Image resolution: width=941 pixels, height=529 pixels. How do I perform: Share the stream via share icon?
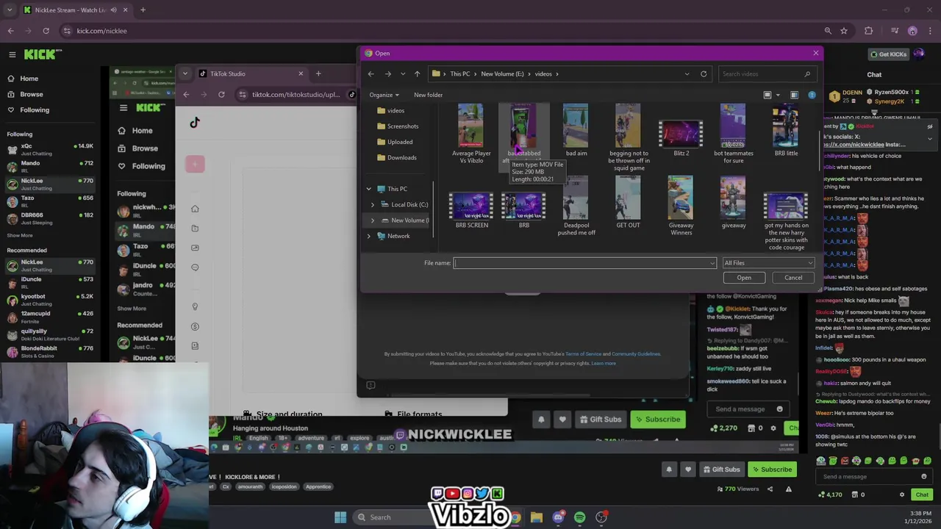[770, 489]
